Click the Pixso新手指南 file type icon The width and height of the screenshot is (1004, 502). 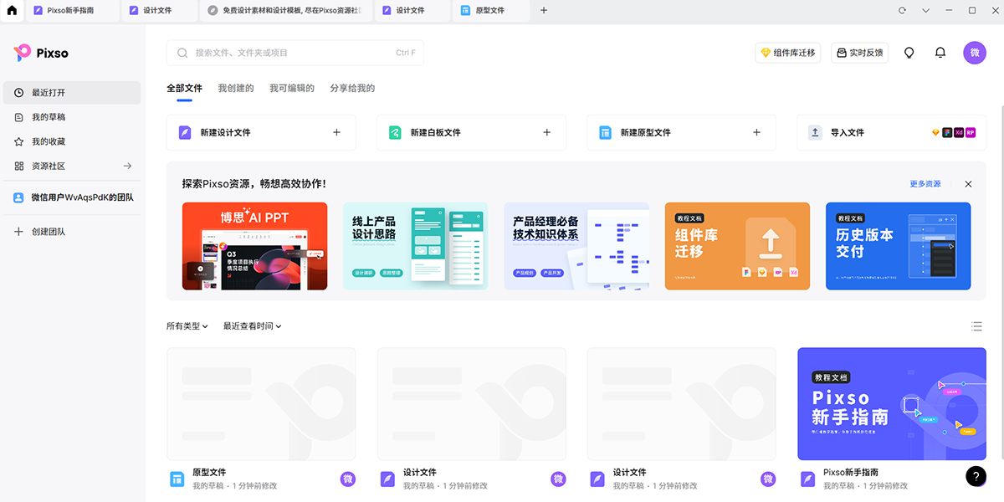[807, 479]
